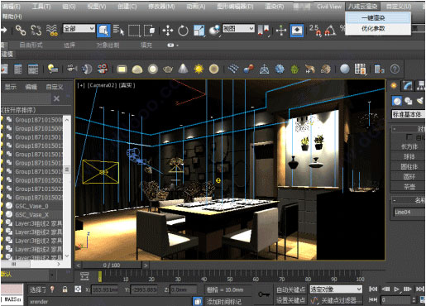Open the 自定义 menu in scene explorer
426x306 pixels.
pyautogui.click(x=55, y=87)
